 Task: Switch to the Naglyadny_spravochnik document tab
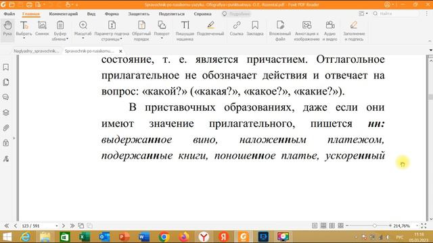point(36,51)
